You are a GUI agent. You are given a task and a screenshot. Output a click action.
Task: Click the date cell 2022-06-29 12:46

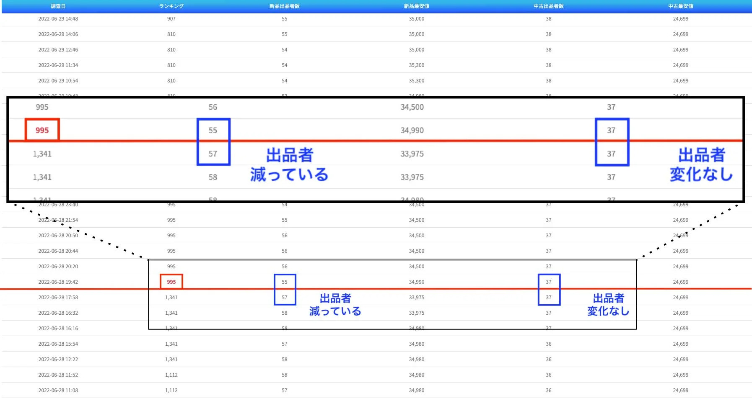click(58, 50)
